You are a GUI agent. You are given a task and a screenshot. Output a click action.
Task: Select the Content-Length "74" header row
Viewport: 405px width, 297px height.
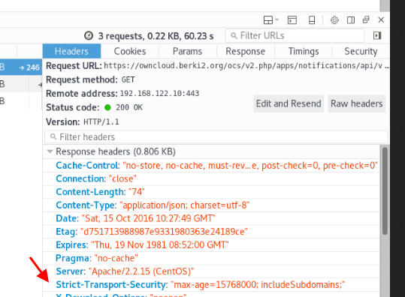tap(211, 192)
